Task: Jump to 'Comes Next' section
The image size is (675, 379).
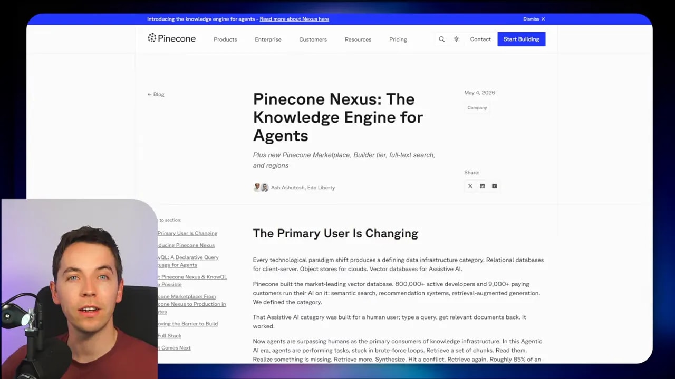Action: 174,348
